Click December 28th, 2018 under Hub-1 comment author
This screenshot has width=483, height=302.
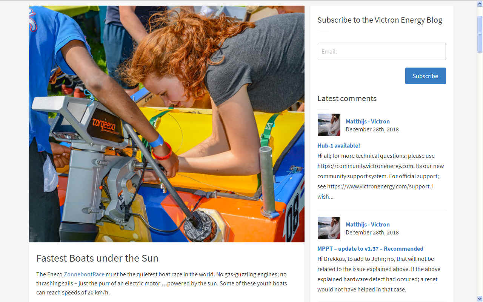pyautogui.click(x=372, y=129)
